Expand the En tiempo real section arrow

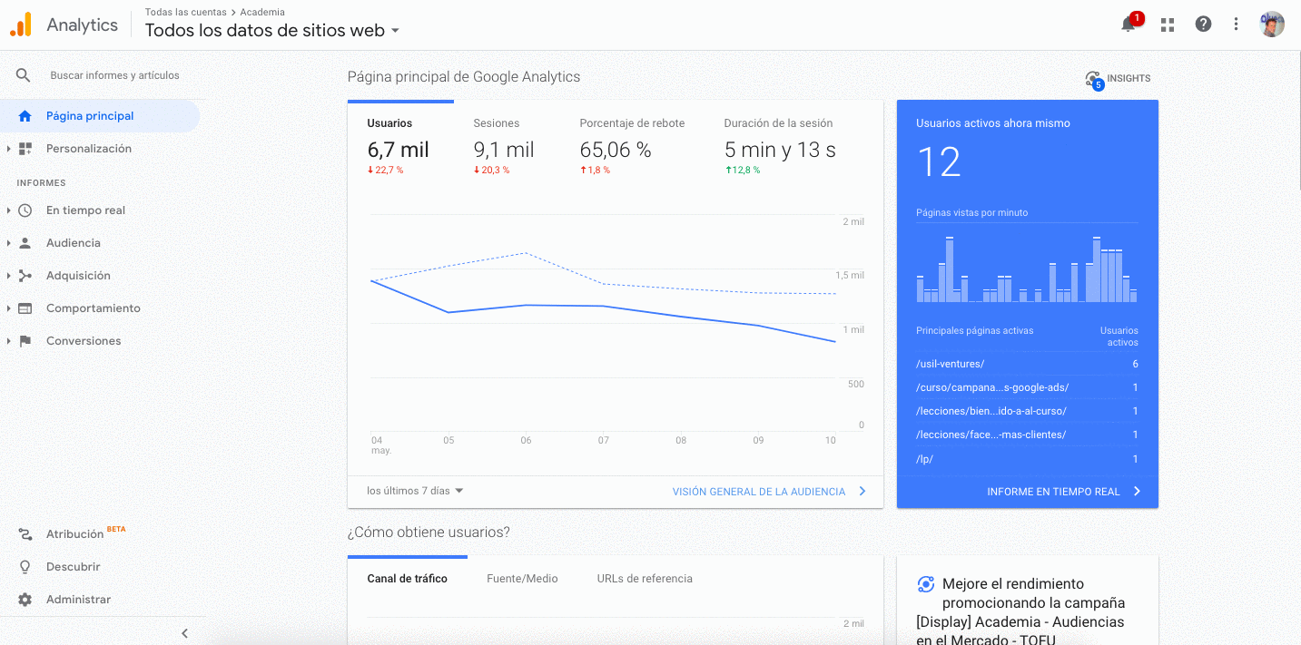pyautogui.click(x=8, y=210)
